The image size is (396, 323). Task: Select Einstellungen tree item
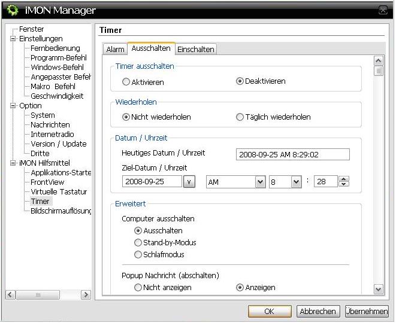click(x=41, y=38)
